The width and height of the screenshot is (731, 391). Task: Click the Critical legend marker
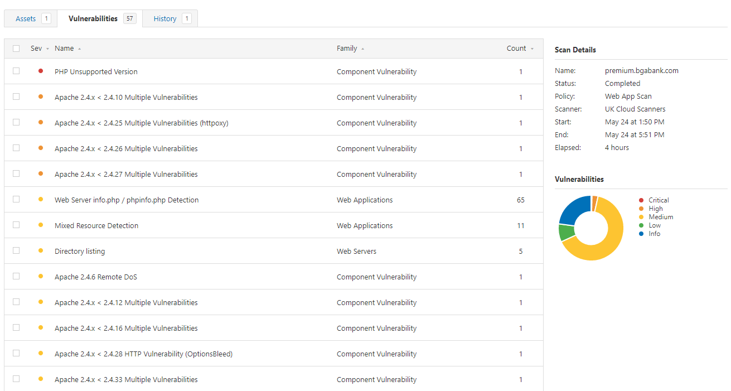641,200
